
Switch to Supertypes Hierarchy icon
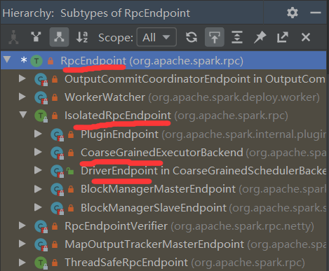pyautogui.click(x=36, y=37)
